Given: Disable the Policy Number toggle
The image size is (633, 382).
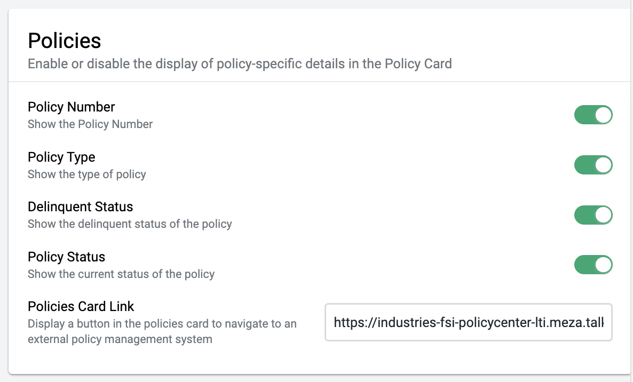Looking at the screenshot, I should point(594,115).
